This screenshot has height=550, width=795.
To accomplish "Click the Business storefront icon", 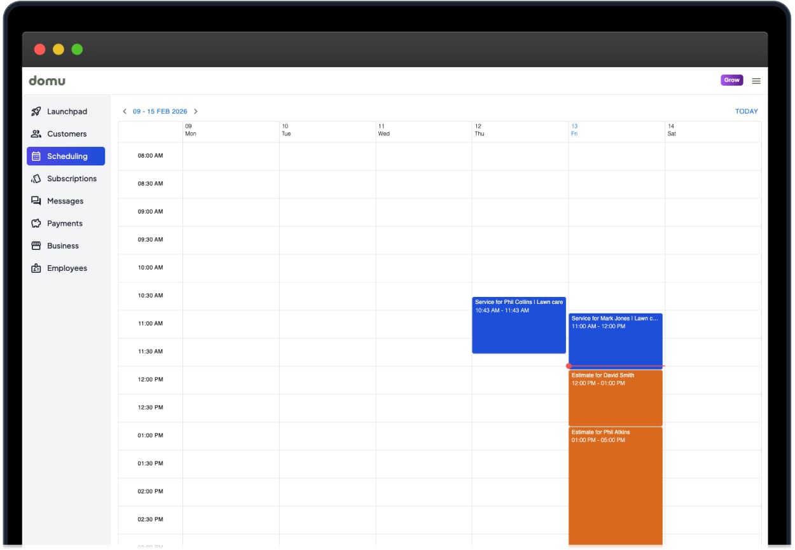I will (x=36, y=246).
